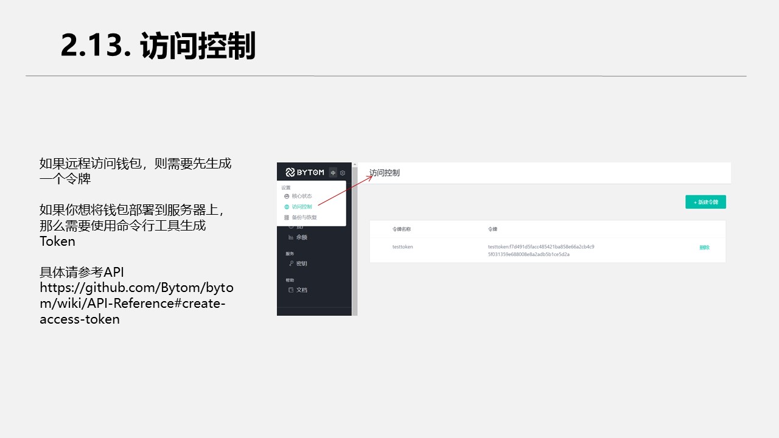The image size is (779, 438).
Task: Click the 余额 bar chart icon
Action: click(x=291, y=237)
